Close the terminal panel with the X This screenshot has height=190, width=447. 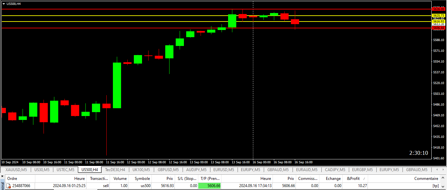click(2, 176)
